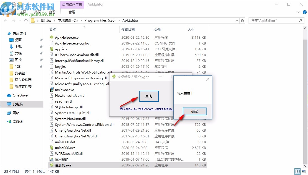This screenshot has width=308, height=175.
Task: Open 河东软件园 folder in sidebar
Action: click(x=23, y=80)
